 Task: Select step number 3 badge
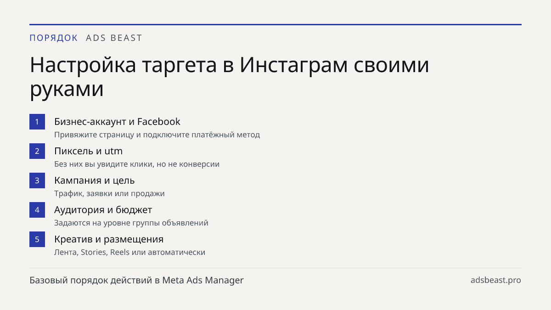click(37, 180)
